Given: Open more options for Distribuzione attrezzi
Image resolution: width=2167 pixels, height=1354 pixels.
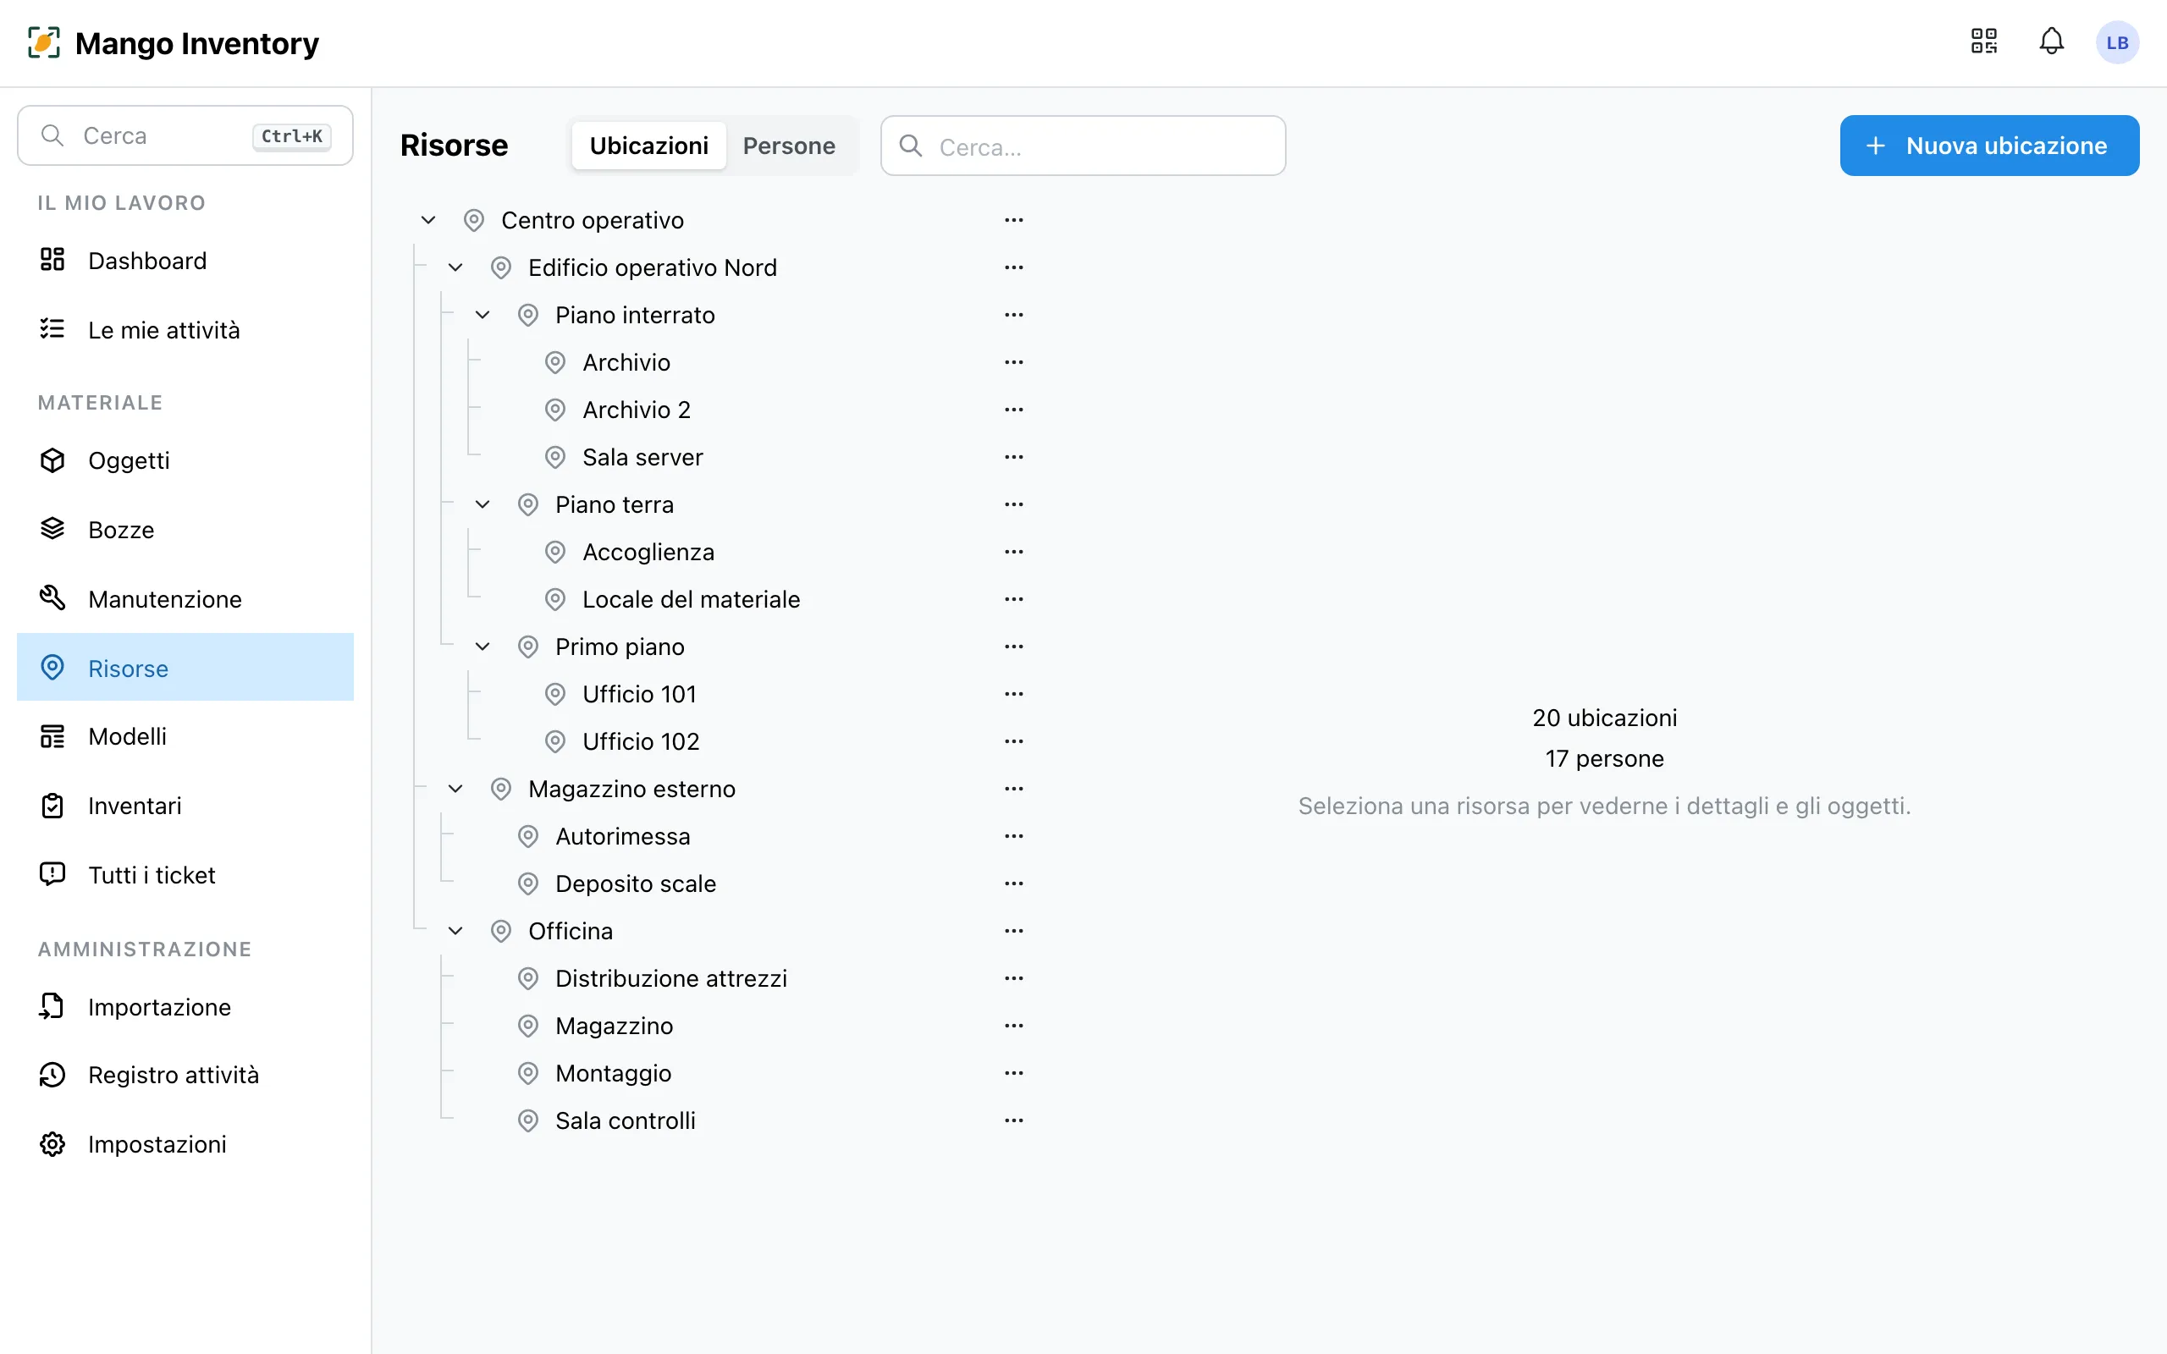Looking at the screenshot, I should coord(1013,979).
